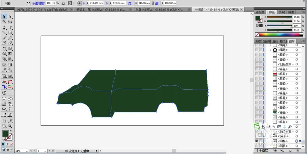Screen dimensions: 307x154
Task: Click Create New Layer button in Layers panel
Action: 290,151
